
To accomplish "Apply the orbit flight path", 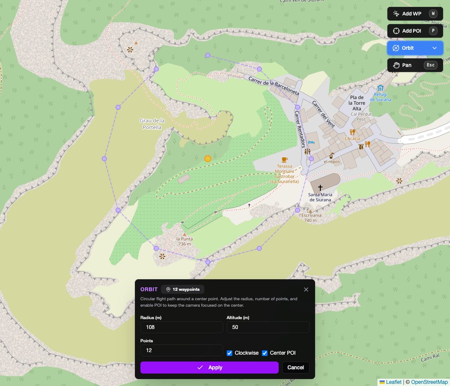I will (x=210, y=368).
